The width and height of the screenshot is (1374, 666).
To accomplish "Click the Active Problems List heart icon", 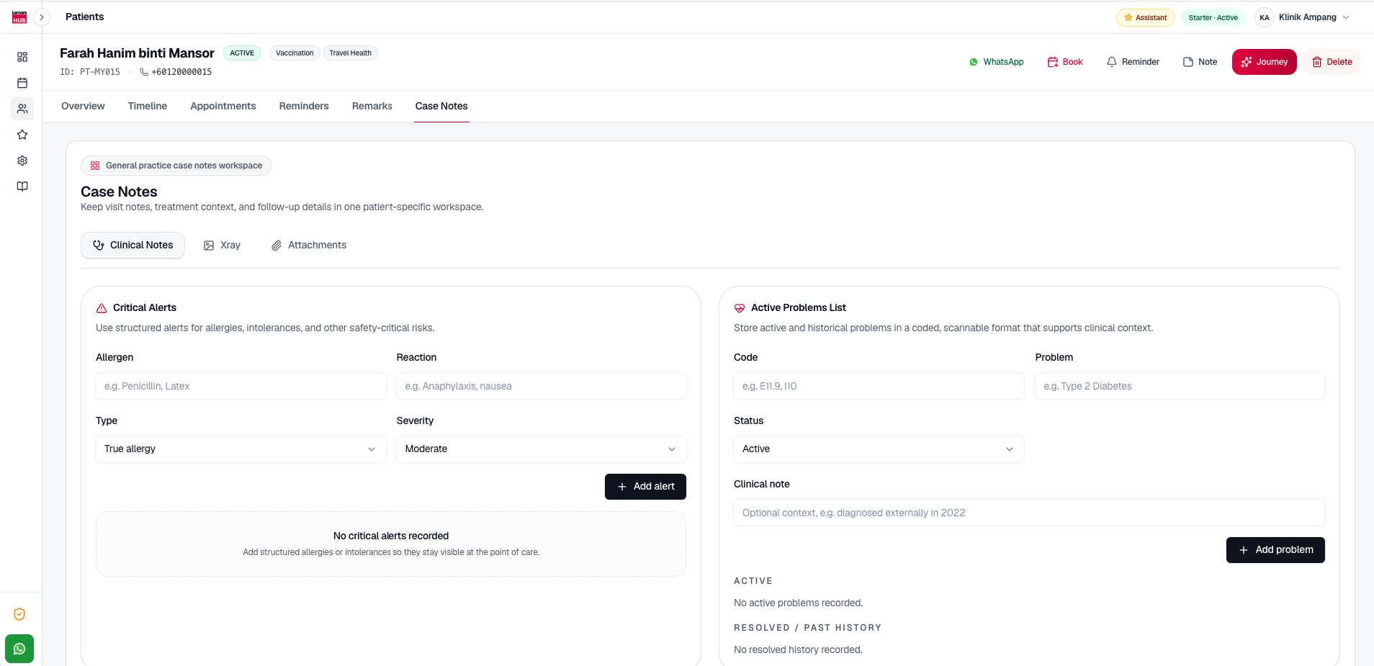I will [x=740, y=308].
